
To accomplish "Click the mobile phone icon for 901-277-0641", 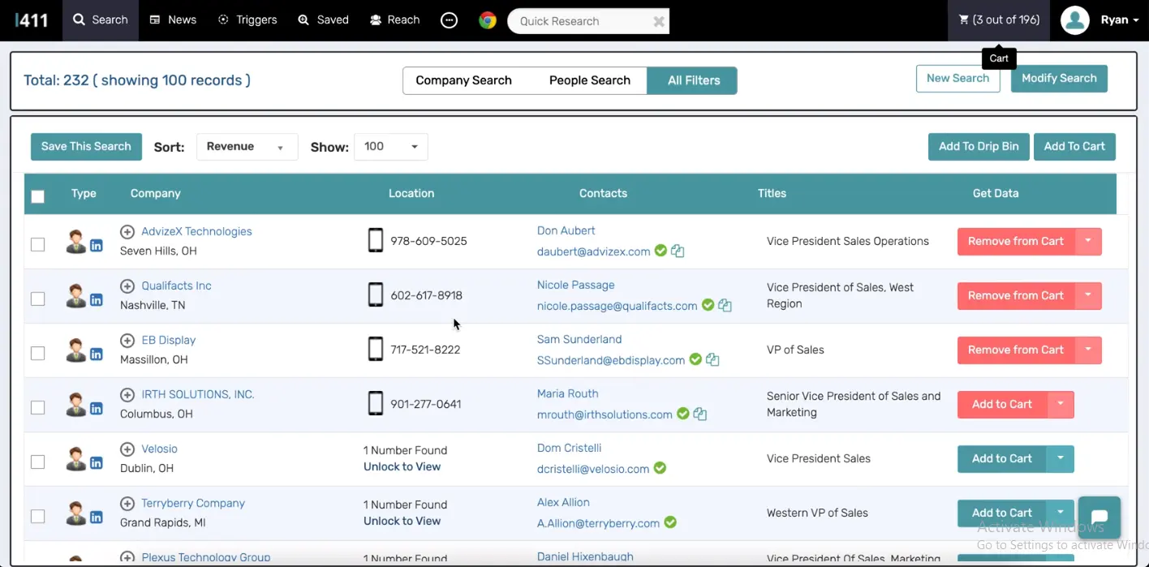I will click(x=376, y=403).
